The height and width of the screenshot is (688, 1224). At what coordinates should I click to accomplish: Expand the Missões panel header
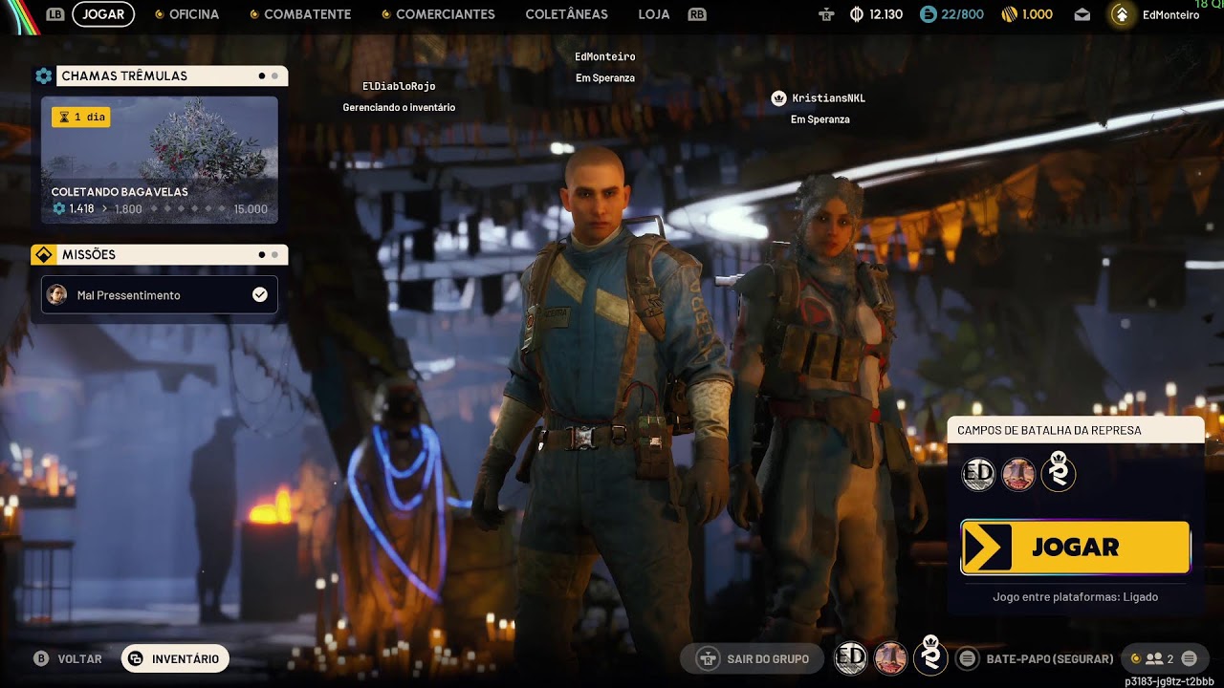(x=160, y=254)
